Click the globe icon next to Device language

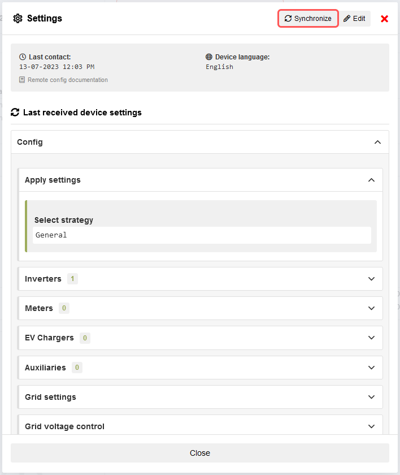tap(209, 57)
